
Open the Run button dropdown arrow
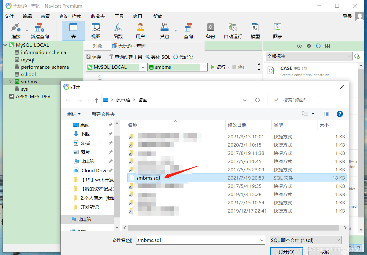(229, 67)
